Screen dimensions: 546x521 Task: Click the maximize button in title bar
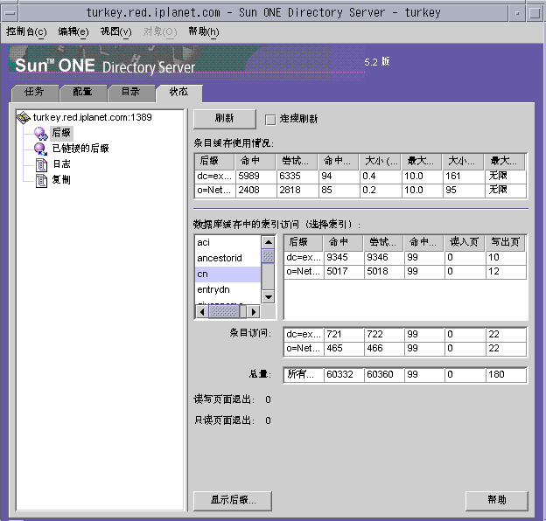tap(535, 13)
